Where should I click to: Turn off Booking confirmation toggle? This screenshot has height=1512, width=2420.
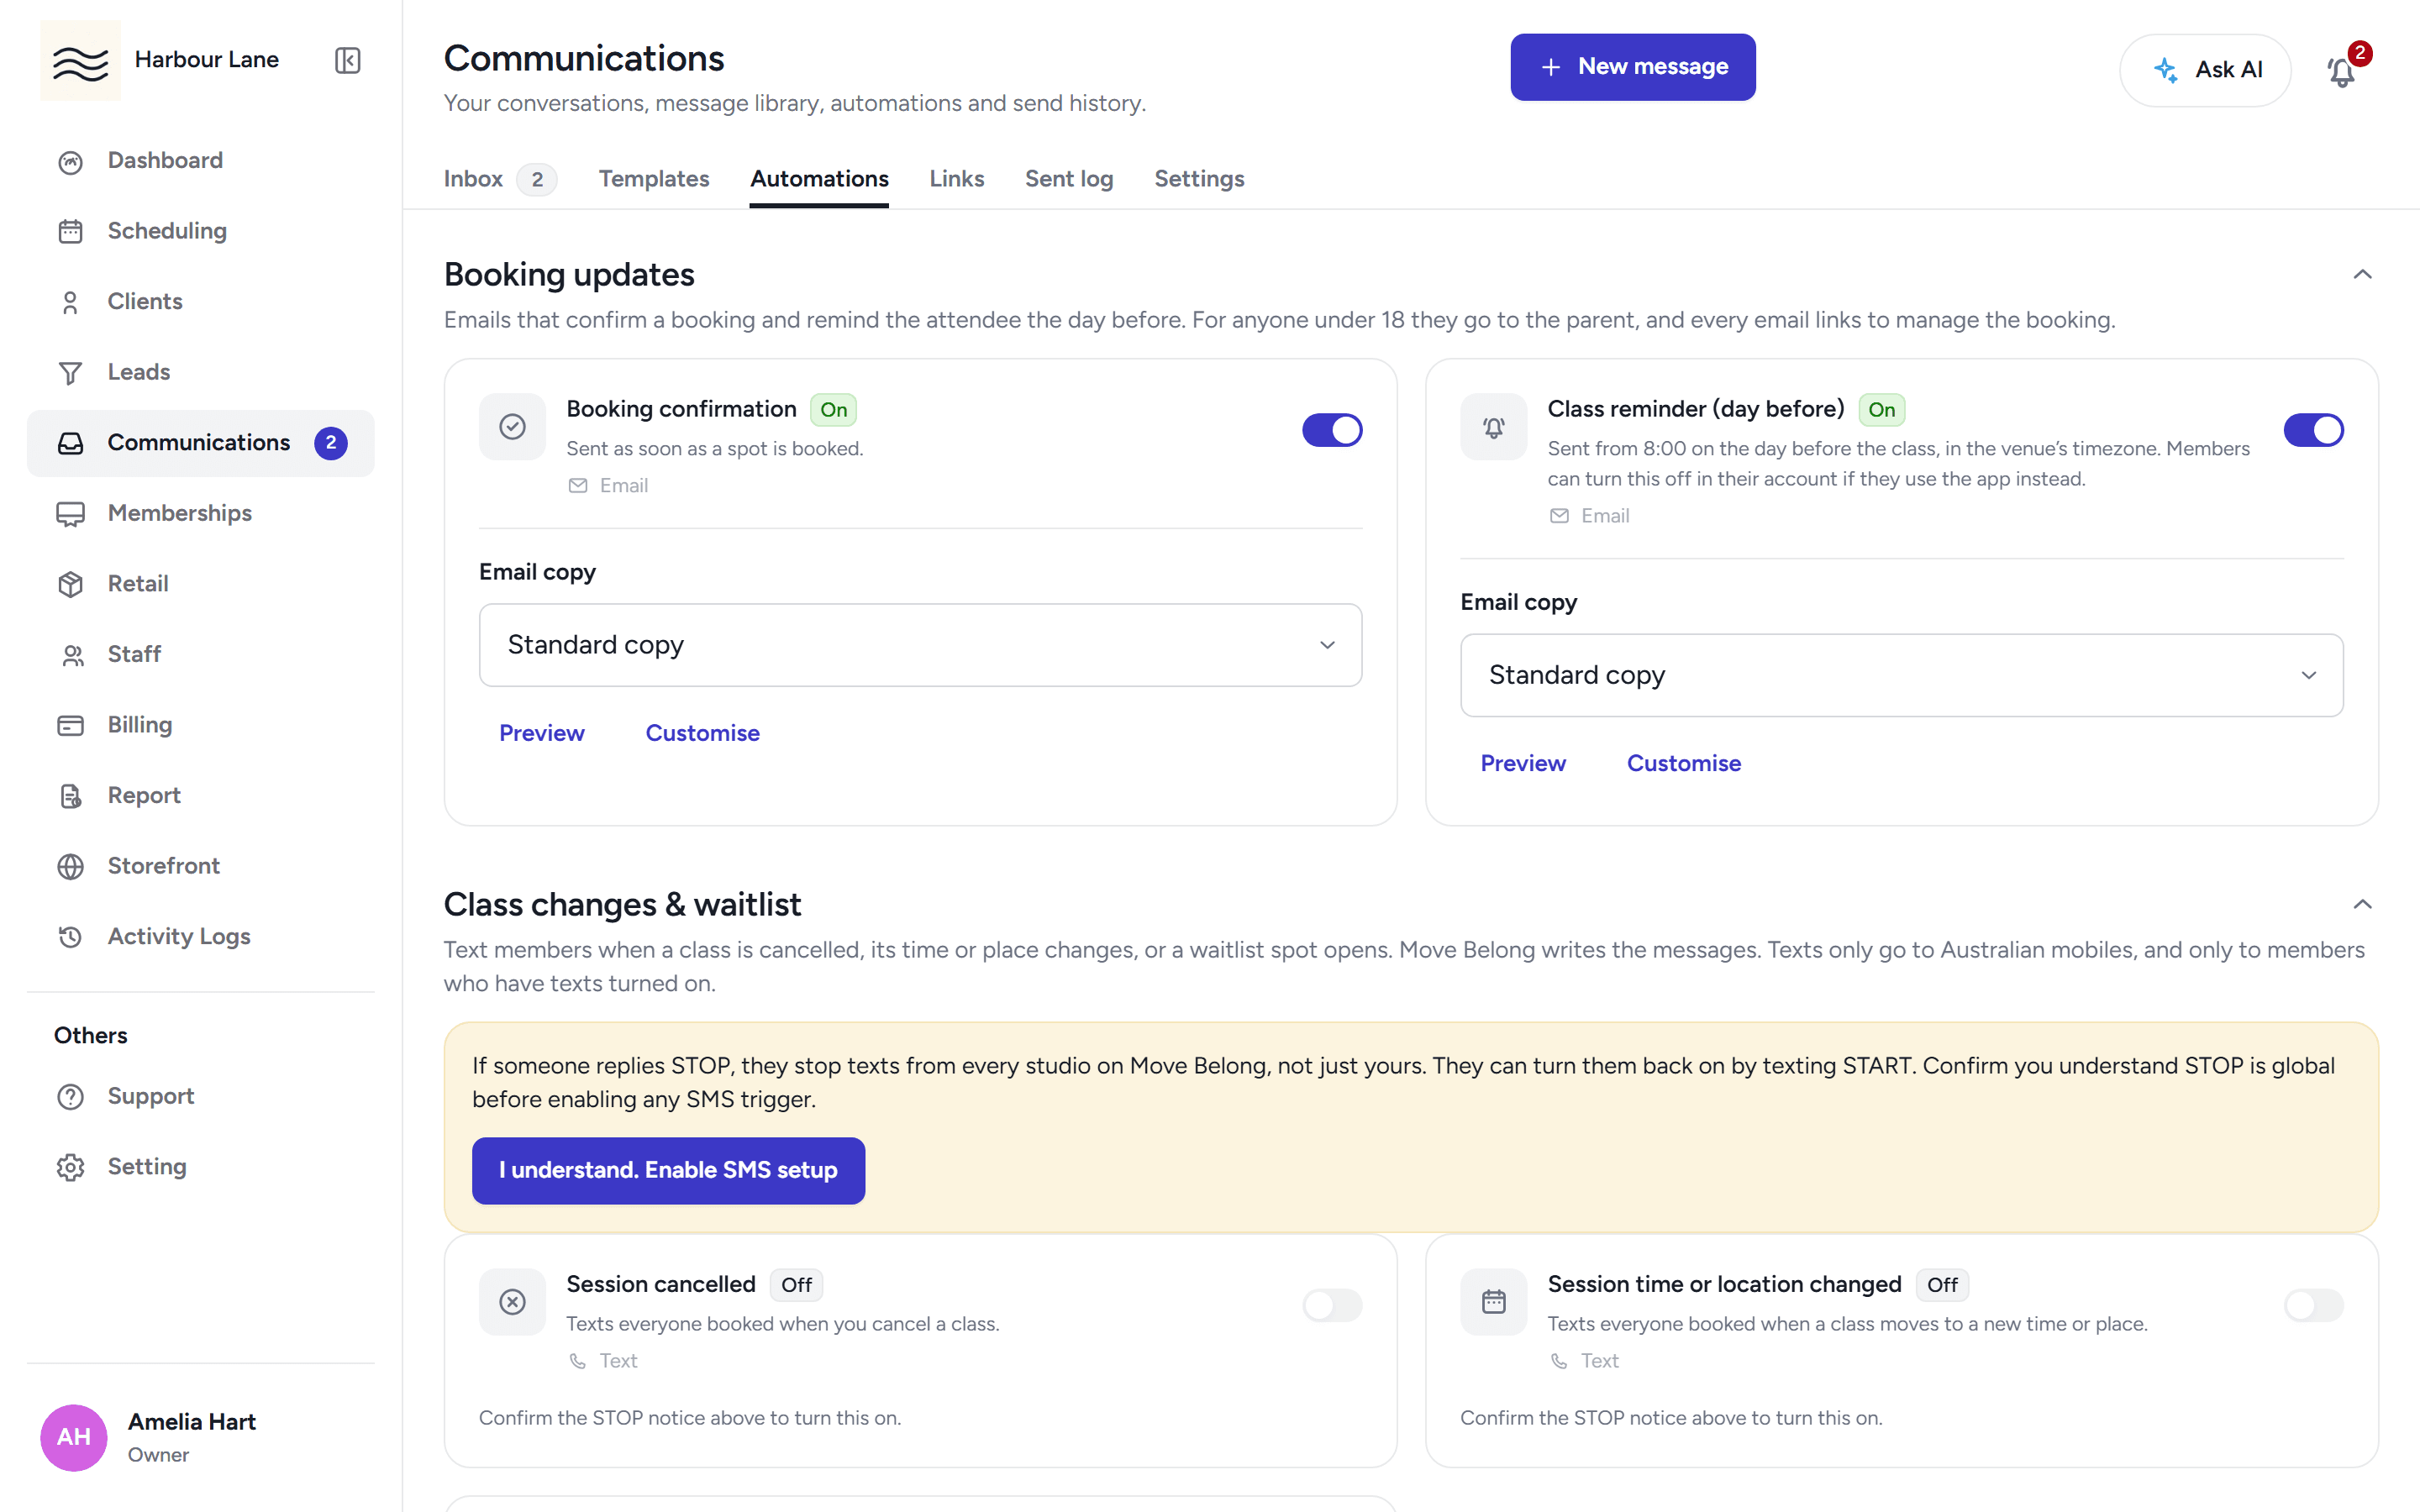1332,430
